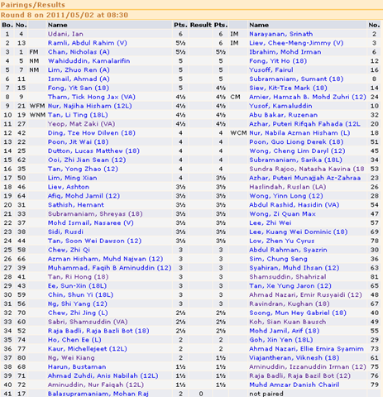The image size is (383, 397).
Task: Open Wong, Yinn Long (12) link
Action: [286, 196]
